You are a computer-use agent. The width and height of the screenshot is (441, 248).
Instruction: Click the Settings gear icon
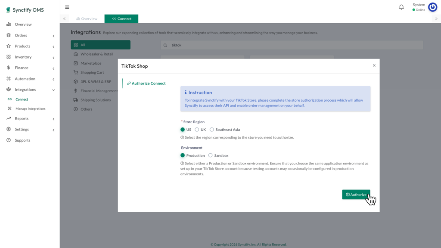pos(9,129)
